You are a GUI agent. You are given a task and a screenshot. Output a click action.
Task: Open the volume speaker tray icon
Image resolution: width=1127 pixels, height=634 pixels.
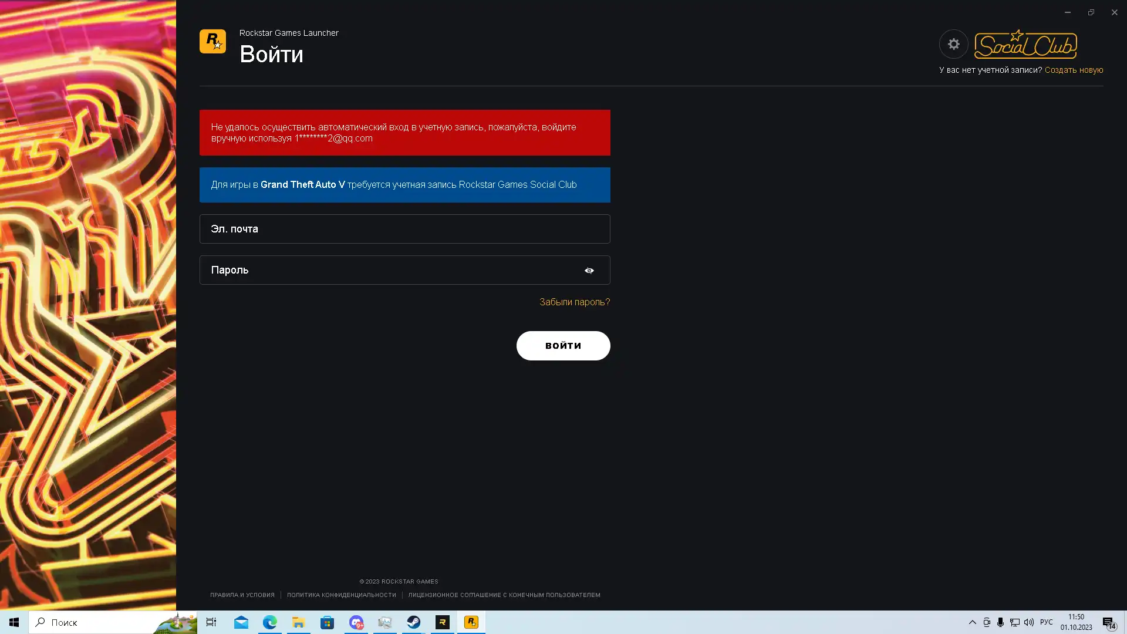[x=1029, y=622]
